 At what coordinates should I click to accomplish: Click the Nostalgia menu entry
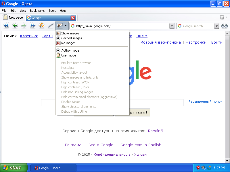(x=92, y=68)
